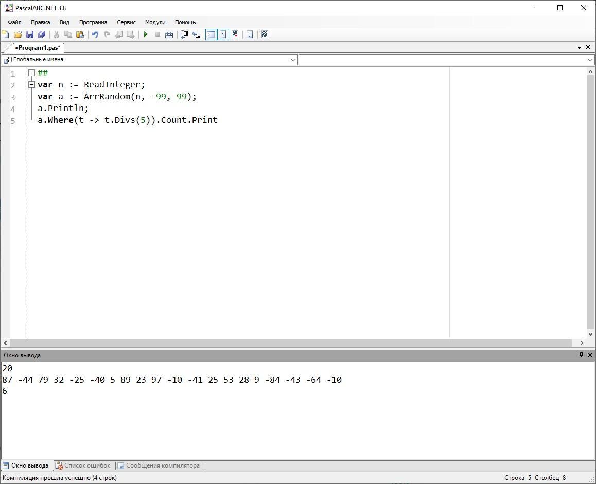Toggle the input panel toolbar button
The image size is (596, 484).
tap(223, 34)
